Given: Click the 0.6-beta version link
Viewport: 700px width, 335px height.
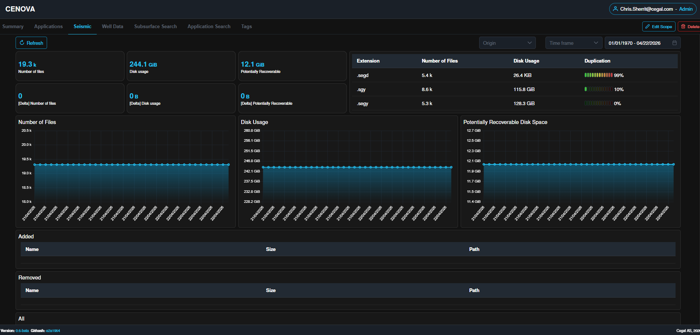Looking at the screenshot, I should click(x=22, y=331).
